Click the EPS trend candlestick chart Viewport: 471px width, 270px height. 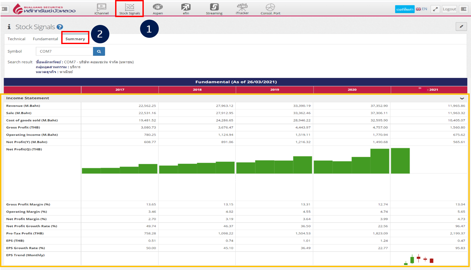419,259
